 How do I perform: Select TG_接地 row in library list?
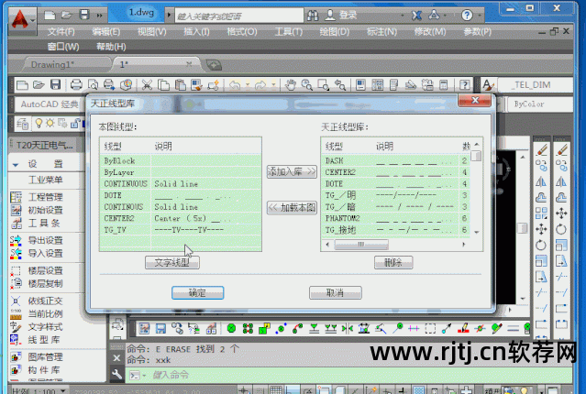coord(396,230)
